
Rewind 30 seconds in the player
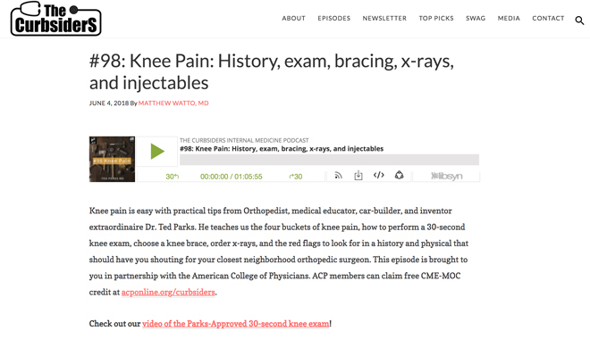click(x=172, y=177)
